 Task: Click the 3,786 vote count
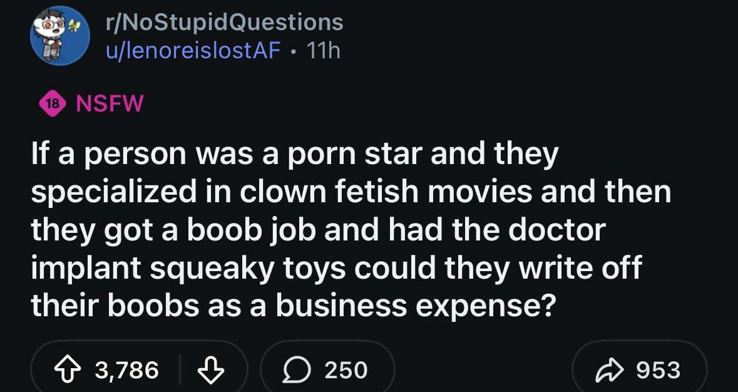(x=127, y=369)
